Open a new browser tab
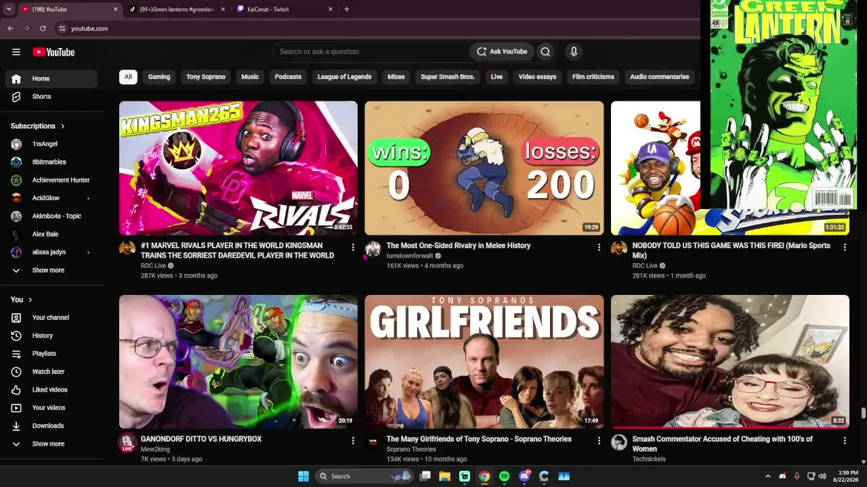Image resolution: width=867 pixels, height=487 pixels. click(347, 9)
